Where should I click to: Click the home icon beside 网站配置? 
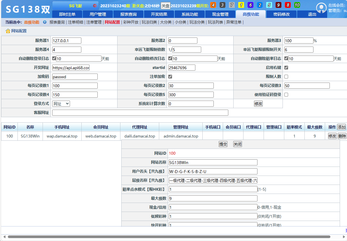tap(8, 31)
